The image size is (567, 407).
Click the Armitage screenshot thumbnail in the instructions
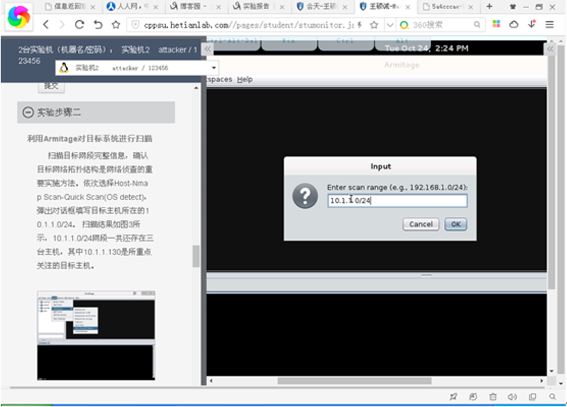tap(96, 335)
